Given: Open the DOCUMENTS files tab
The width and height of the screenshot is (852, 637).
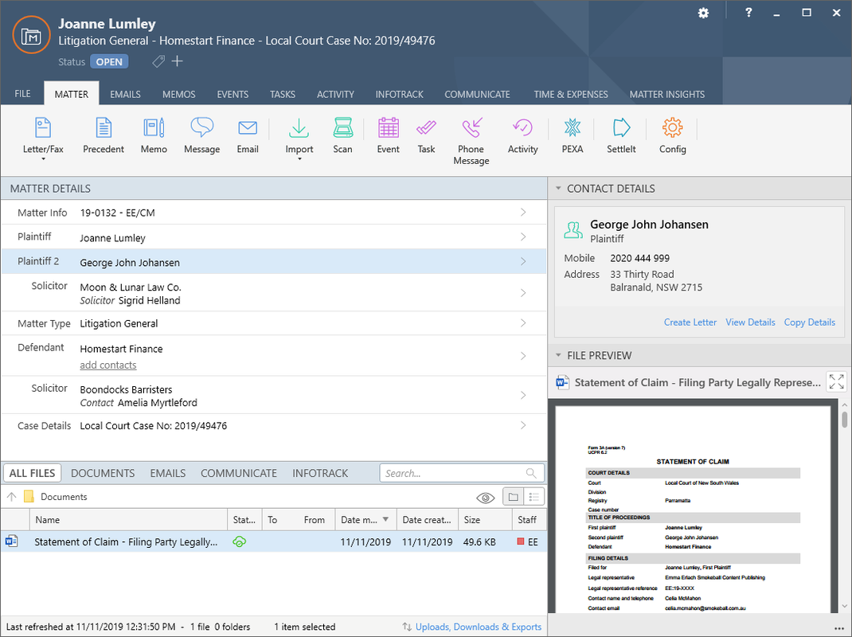Looking at the screenshot, I should (103, 472).
